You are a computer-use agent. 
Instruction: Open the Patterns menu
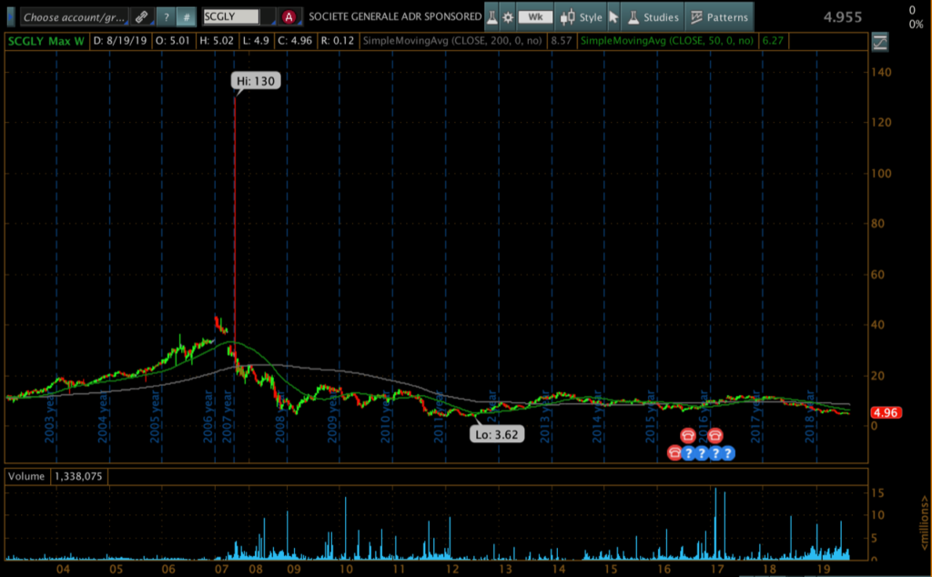[x=719, y=17]
